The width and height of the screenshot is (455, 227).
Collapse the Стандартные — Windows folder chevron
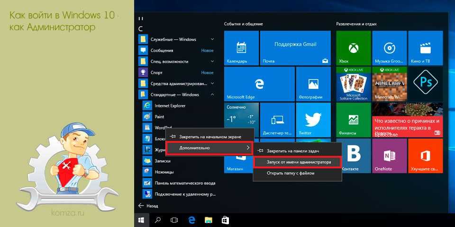pos(212,95)
